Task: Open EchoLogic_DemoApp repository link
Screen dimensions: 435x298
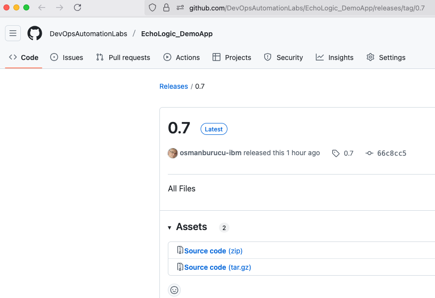Action: click(x=177, y=34)
